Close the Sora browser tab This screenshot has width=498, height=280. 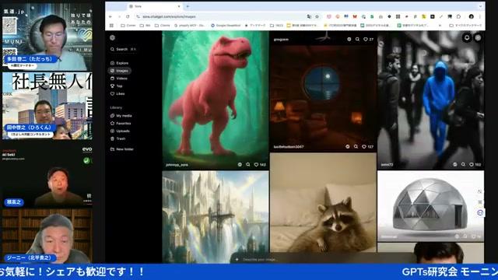tap(179, 6)
